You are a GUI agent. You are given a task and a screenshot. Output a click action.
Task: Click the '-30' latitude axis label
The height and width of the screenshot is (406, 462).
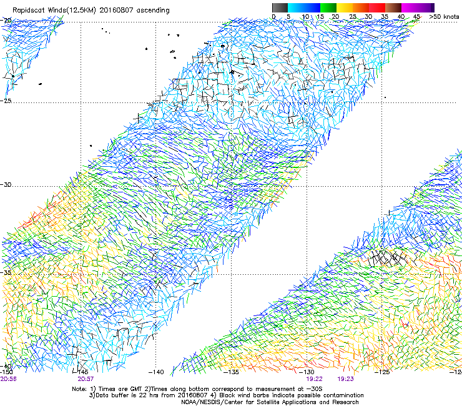[x=6, y=184]
